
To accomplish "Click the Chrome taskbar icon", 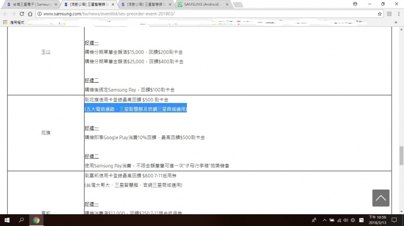I will coord(36,220).
